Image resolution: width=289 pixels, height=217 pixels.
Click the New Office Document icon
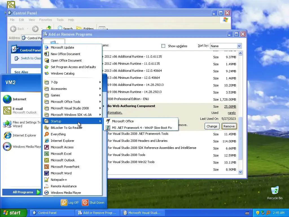(x=47, y=54)
